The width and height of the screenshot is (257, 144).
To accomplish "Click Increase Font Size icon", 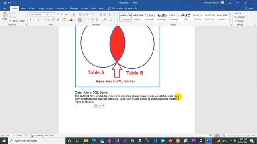I will [x=57, y=14].
